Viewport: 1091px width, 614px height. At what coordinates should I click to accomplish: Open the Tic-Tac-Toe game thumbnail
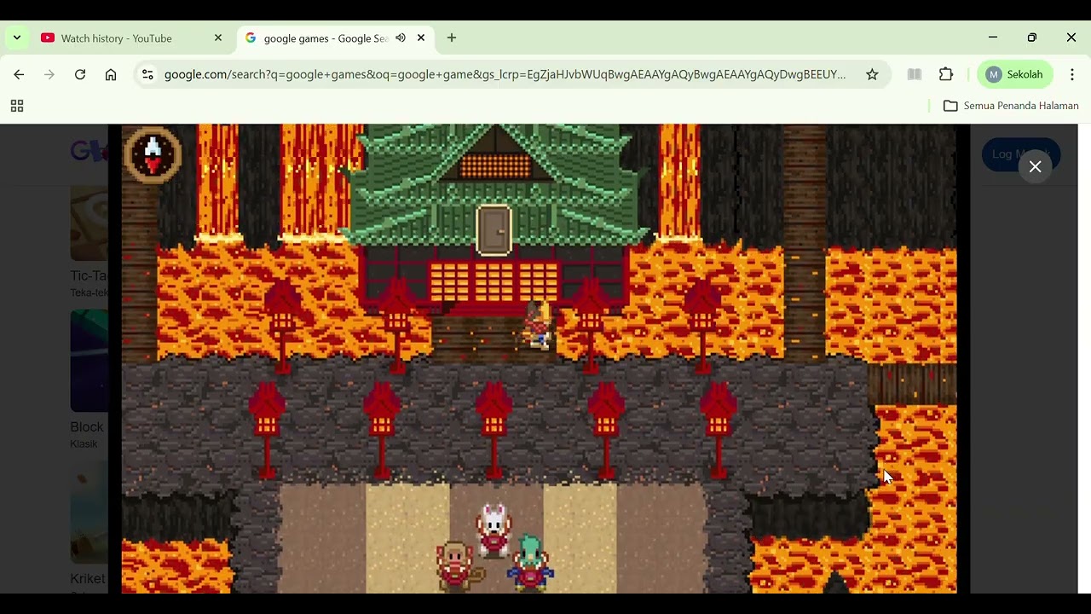pos(89,223)
